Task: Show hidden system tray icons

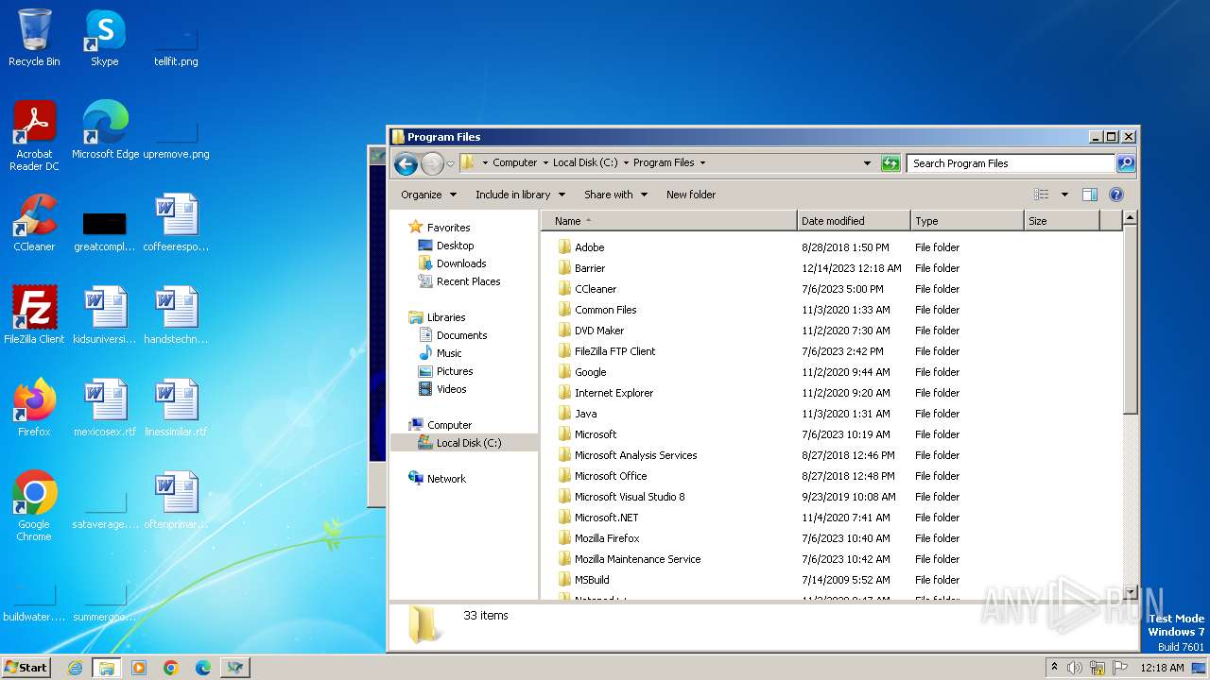Action: click(1055, 668)
